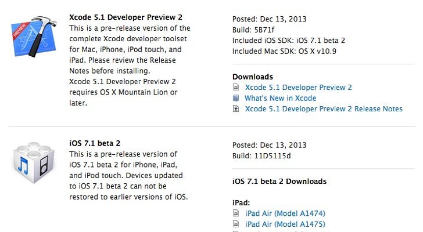This screenshot has width=423, height=232.
Task: Open Xcode 5.1 Developer Preview 2 Release Notes
Action: (324, 109)
